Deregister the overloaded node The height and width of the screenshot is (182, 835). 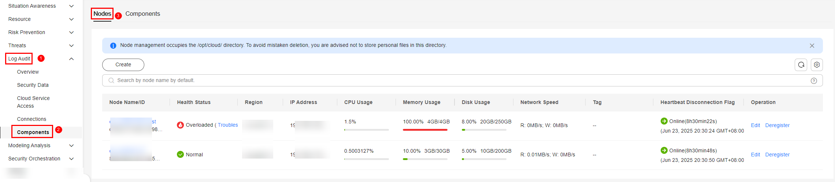[x=777, y=125]
